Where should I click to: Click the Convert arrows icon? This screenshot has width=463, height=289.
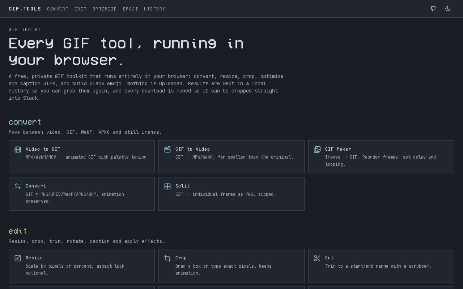(x=18, y=186)
